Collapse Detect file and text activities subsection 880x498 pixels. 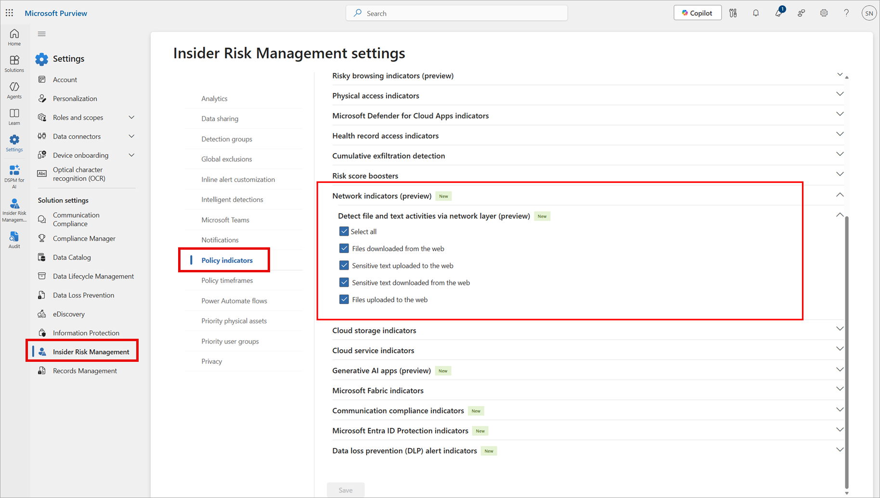(x=840, y=215)
